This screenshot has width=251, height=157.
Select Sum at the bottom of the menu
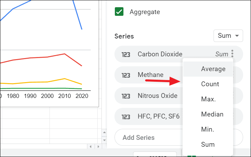click(208, 144)
